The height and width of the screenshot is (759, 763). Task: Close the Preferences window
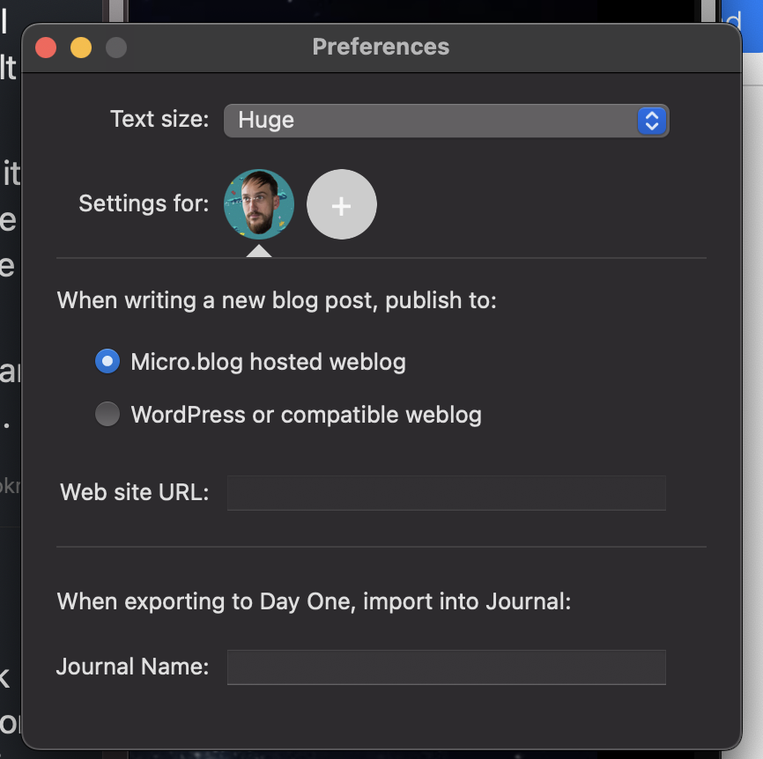[x=46, y=48]
